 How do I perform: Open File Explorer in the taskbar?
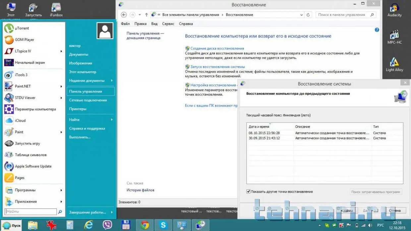(x=32, y=225)
